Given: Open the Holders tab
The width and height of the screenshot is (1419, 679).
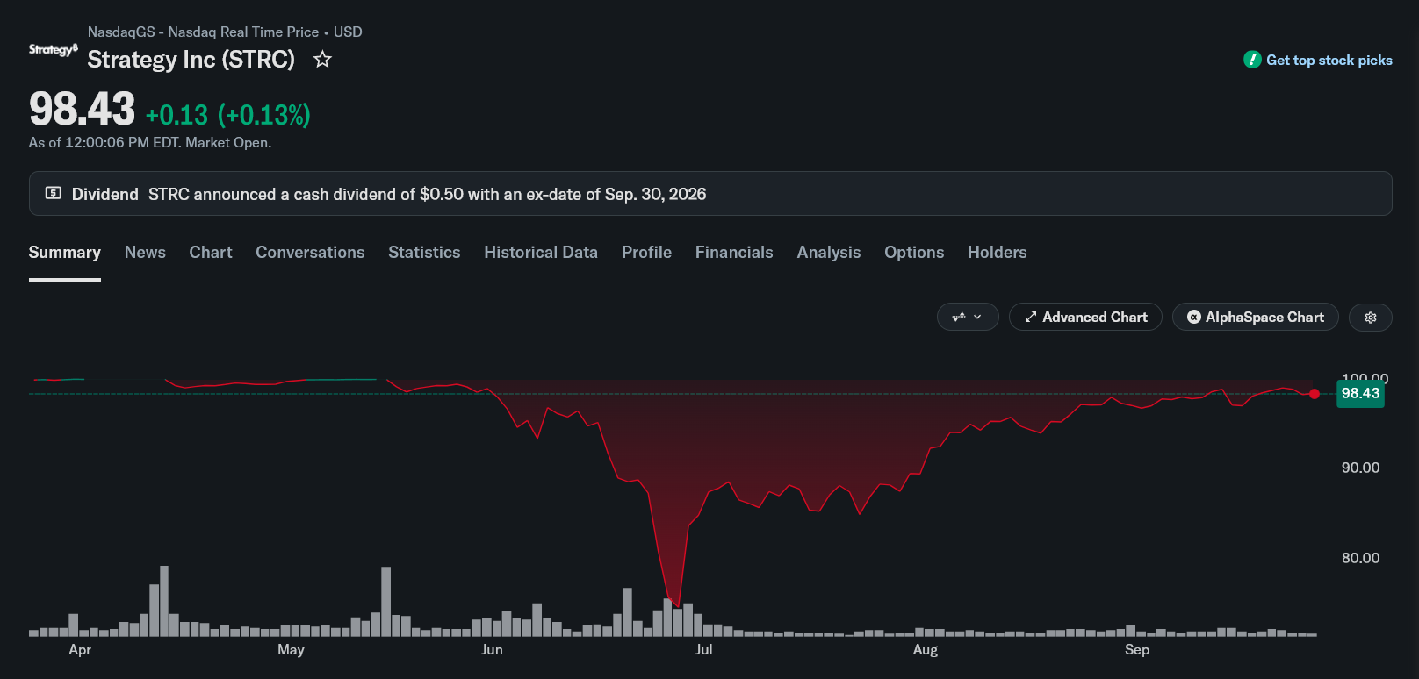Looking at the screenshot, I should click(x=998, y=253).
